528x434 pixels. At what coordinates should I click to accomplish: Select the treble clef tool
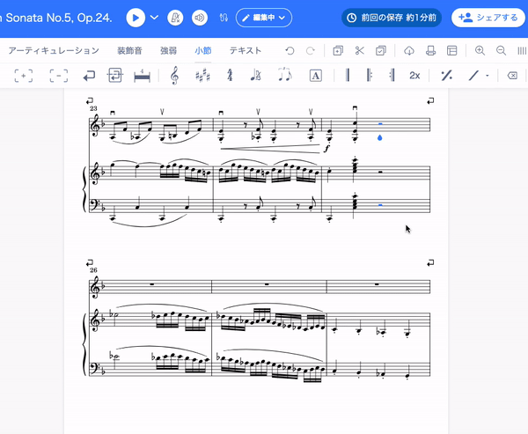click(174, 76)
